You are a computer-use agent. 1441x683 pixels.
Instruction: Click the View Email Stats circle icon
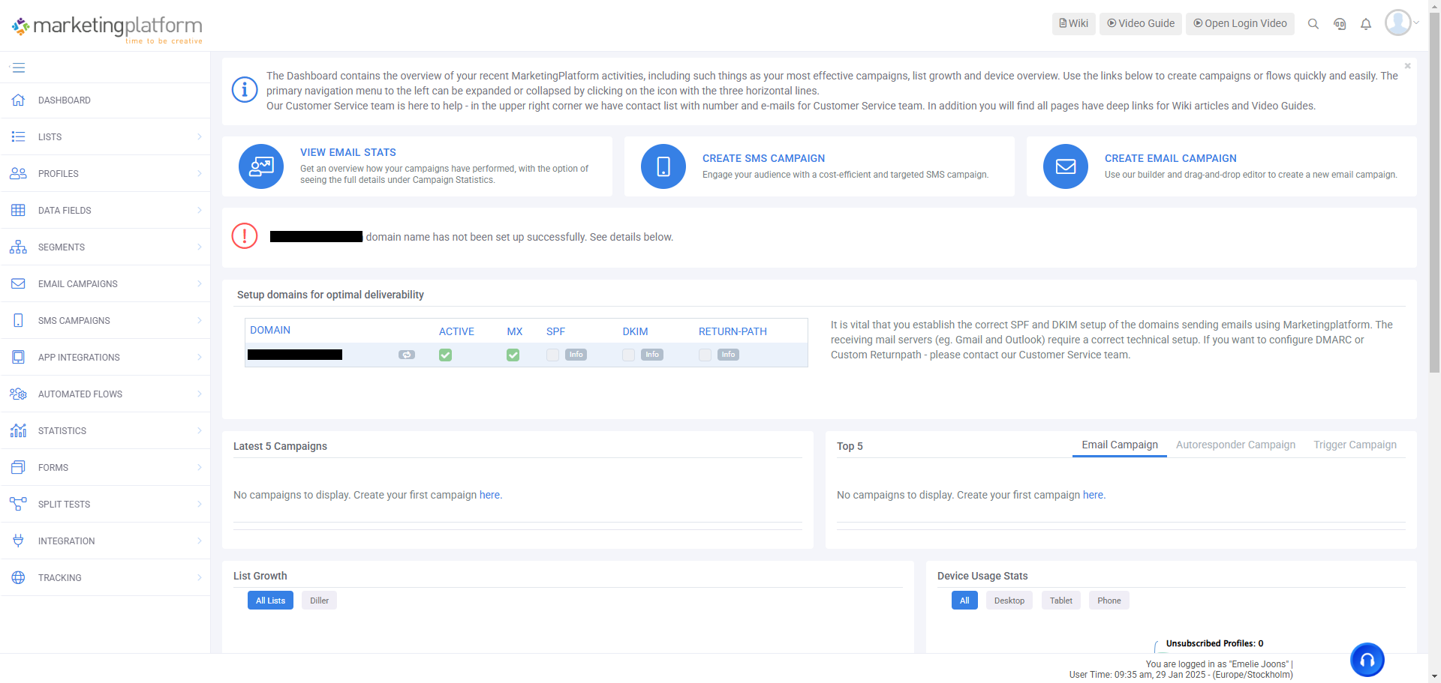coord(261,166)
